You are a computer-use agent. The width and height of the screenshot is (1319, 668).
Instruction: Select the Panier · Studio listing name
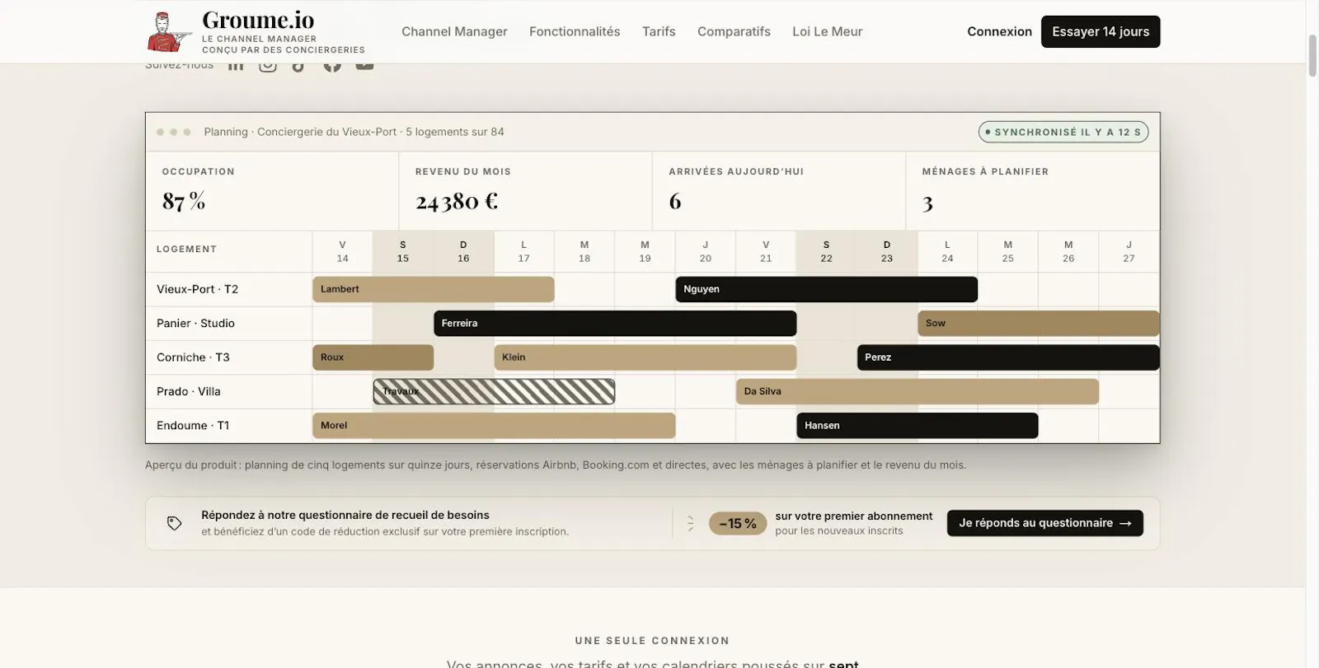(x=195, y=323)
